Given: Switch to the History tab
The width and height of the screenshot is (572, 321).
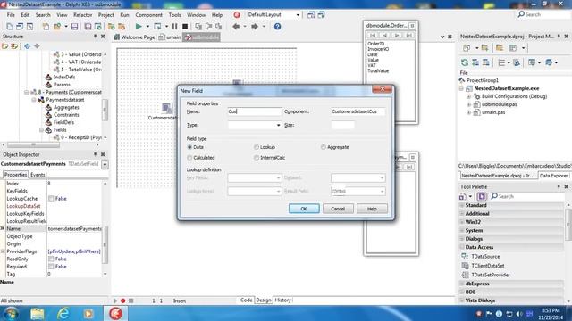Looking at the screenshot, I should pyautogui.click(x=282, y=300).
